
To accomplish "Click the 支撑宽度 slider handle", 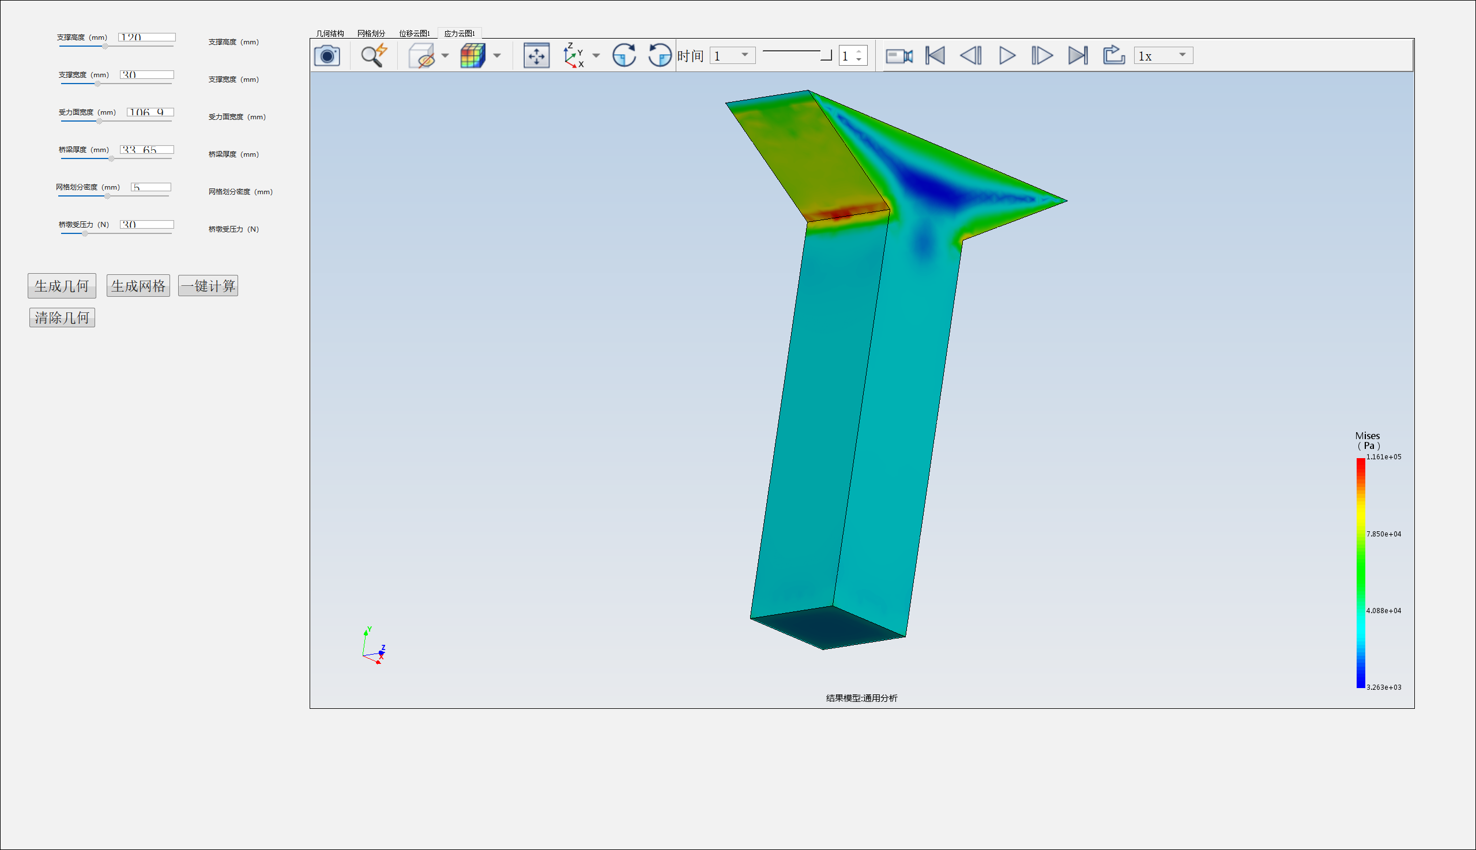I will click(97, 84).
